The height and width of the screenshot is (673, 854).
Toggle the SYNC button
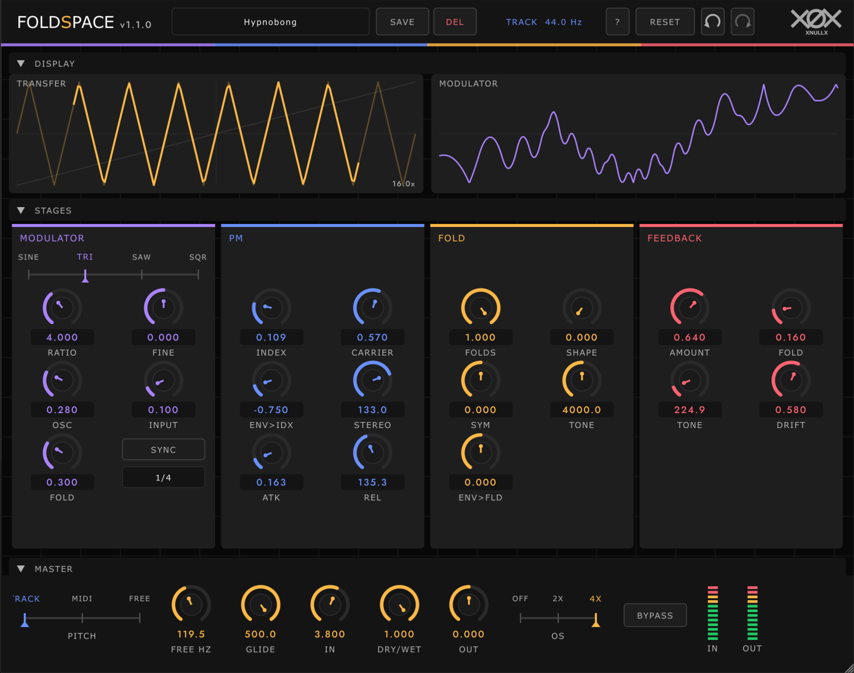[163, 449]
